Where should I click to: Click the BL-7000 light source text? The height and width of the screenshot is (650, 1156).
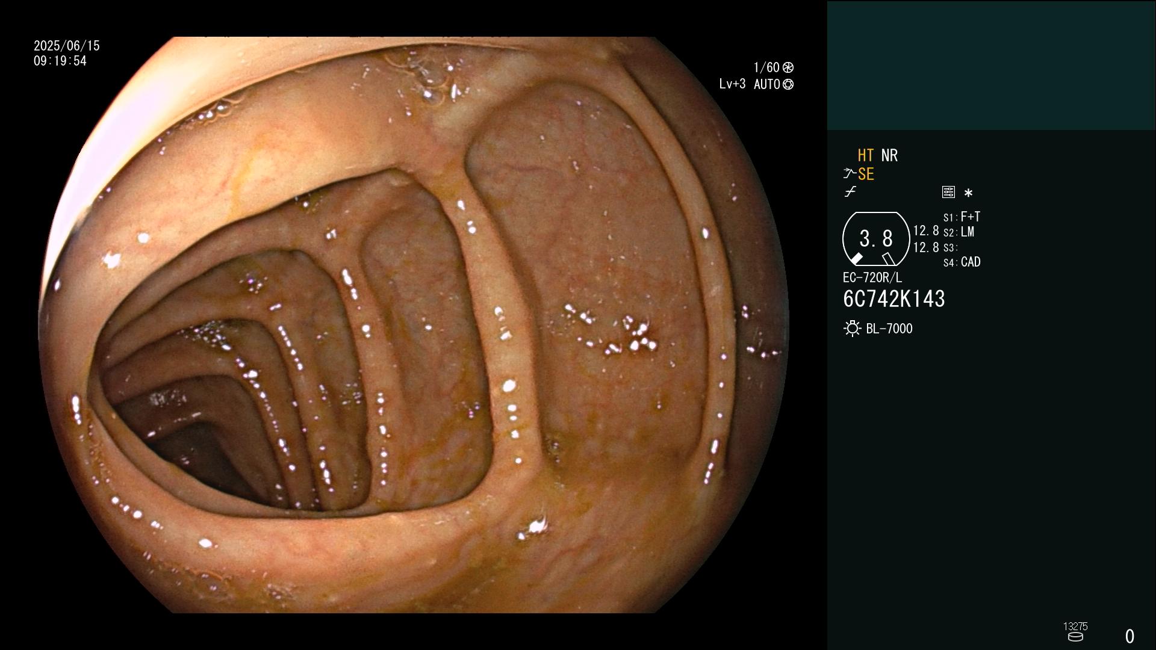coord(889,329)
